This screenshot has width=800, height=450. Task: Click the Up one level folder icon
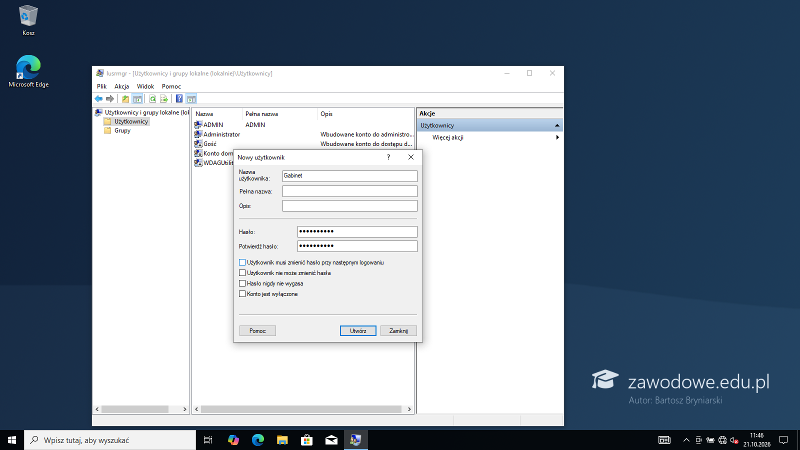[x=125, y=98]
